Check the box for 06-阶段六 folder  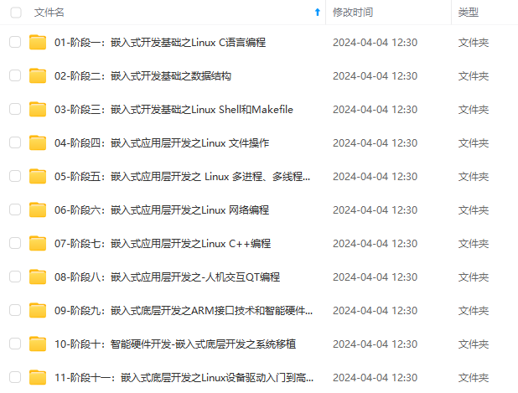[15, 209]
